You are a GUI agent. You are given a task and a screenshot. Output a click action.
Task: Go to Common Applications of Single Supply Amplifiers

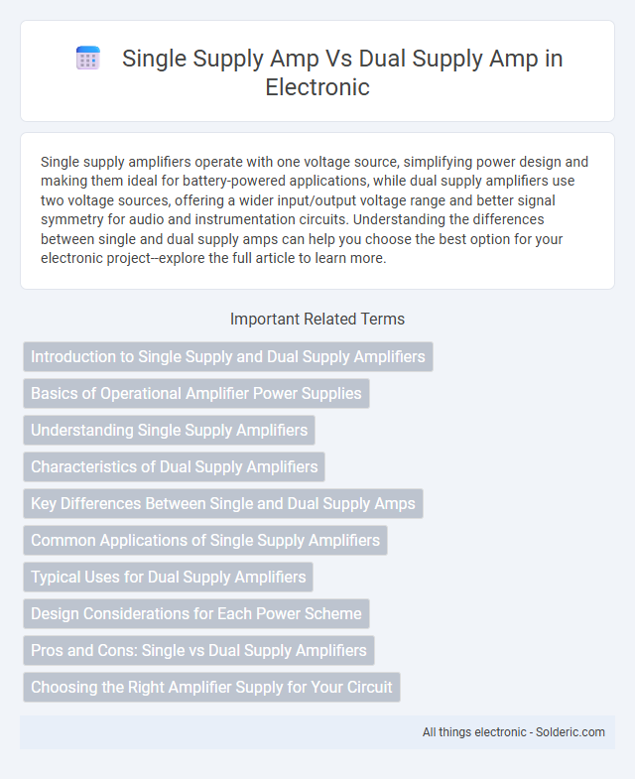pyautogui.click(x=205, y=541)
